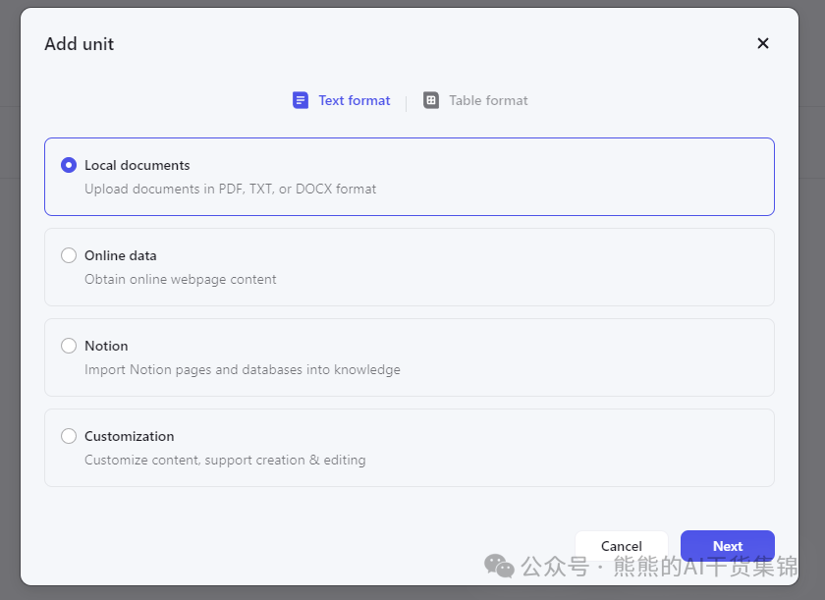Click the Add unit dialog title
825x600 pixels.
(80, 43)
